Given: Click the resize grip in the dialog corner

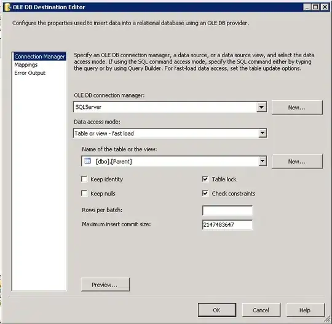Looking at the screenshot, I should [x=327, y=318].
